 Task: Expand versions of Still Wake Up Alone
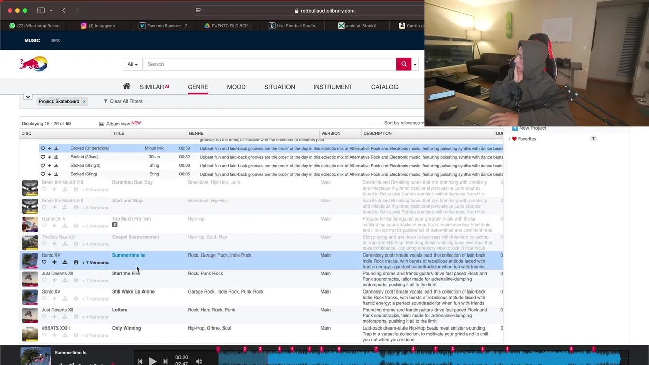(x=95, y=299)
